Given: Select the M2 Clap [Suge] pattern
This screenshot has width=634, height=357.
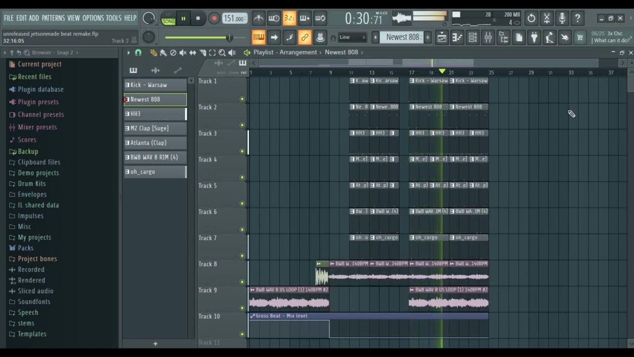Looking at the screenshot, I should click(x=156, y=128).
